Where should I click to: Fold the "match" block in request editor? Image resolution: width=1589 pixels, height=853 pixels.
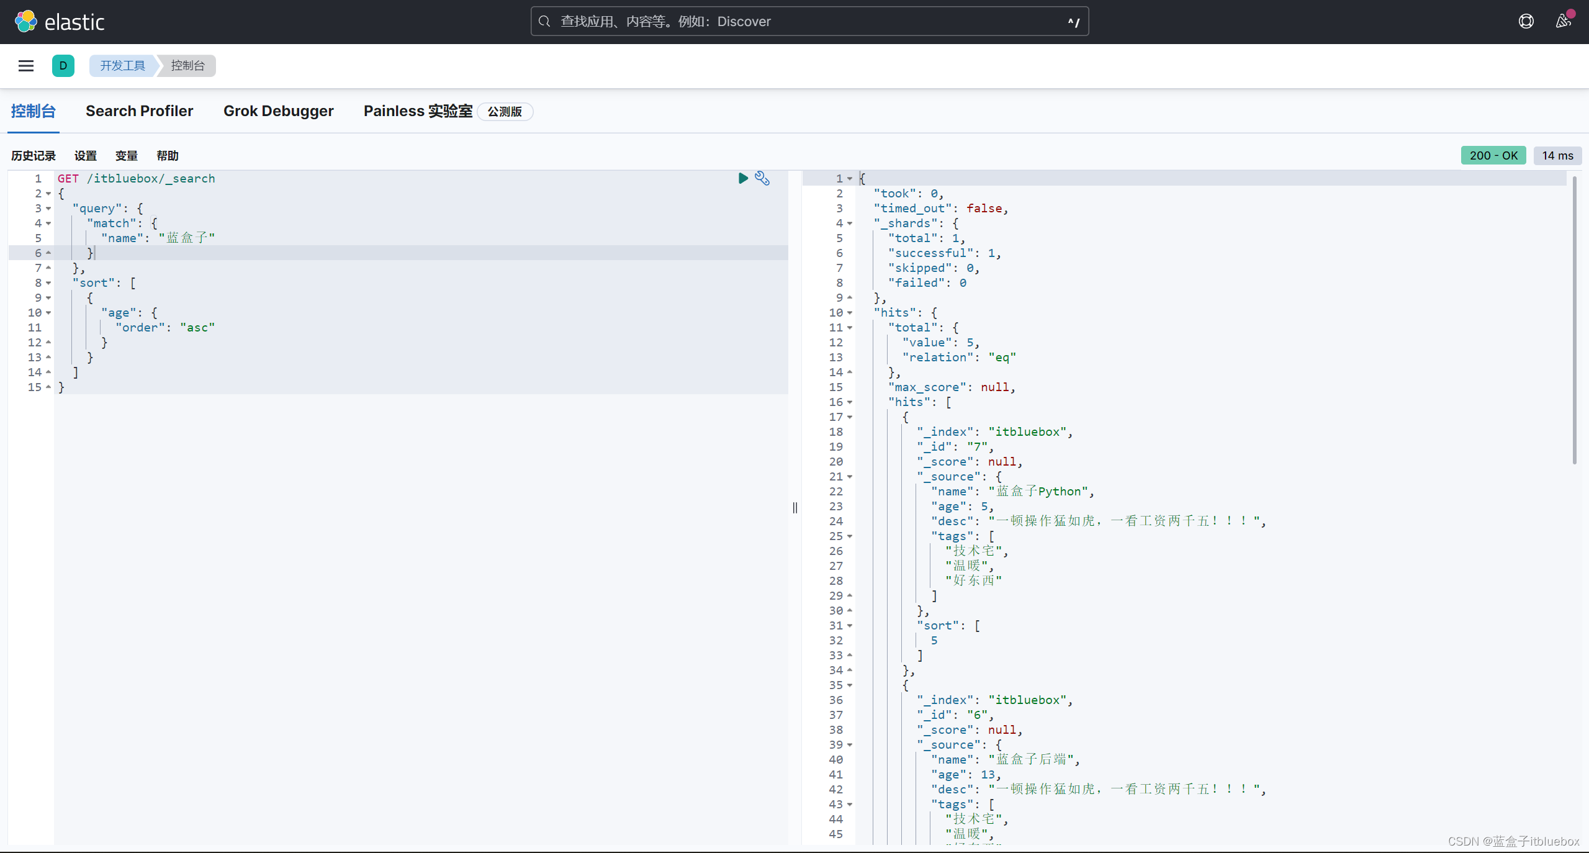pyautogui.click(x=48, y=223)
